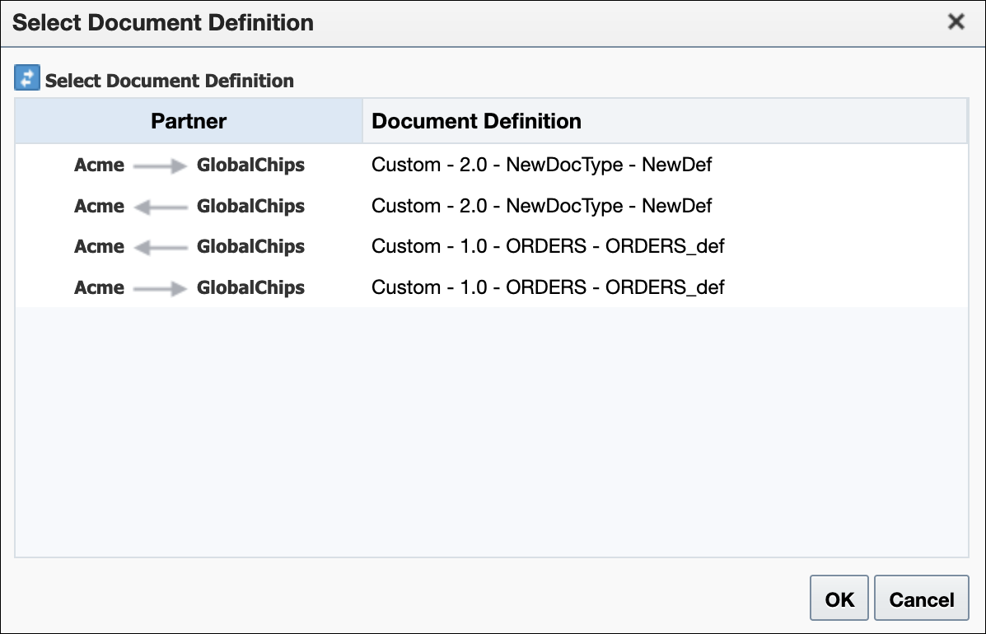Click the Select Document Definition section label
The height and width of the screenshot is (634, 986).
169,81
